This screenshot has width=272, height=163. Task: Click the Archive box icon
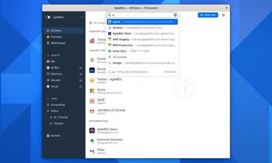click(48, 136)
